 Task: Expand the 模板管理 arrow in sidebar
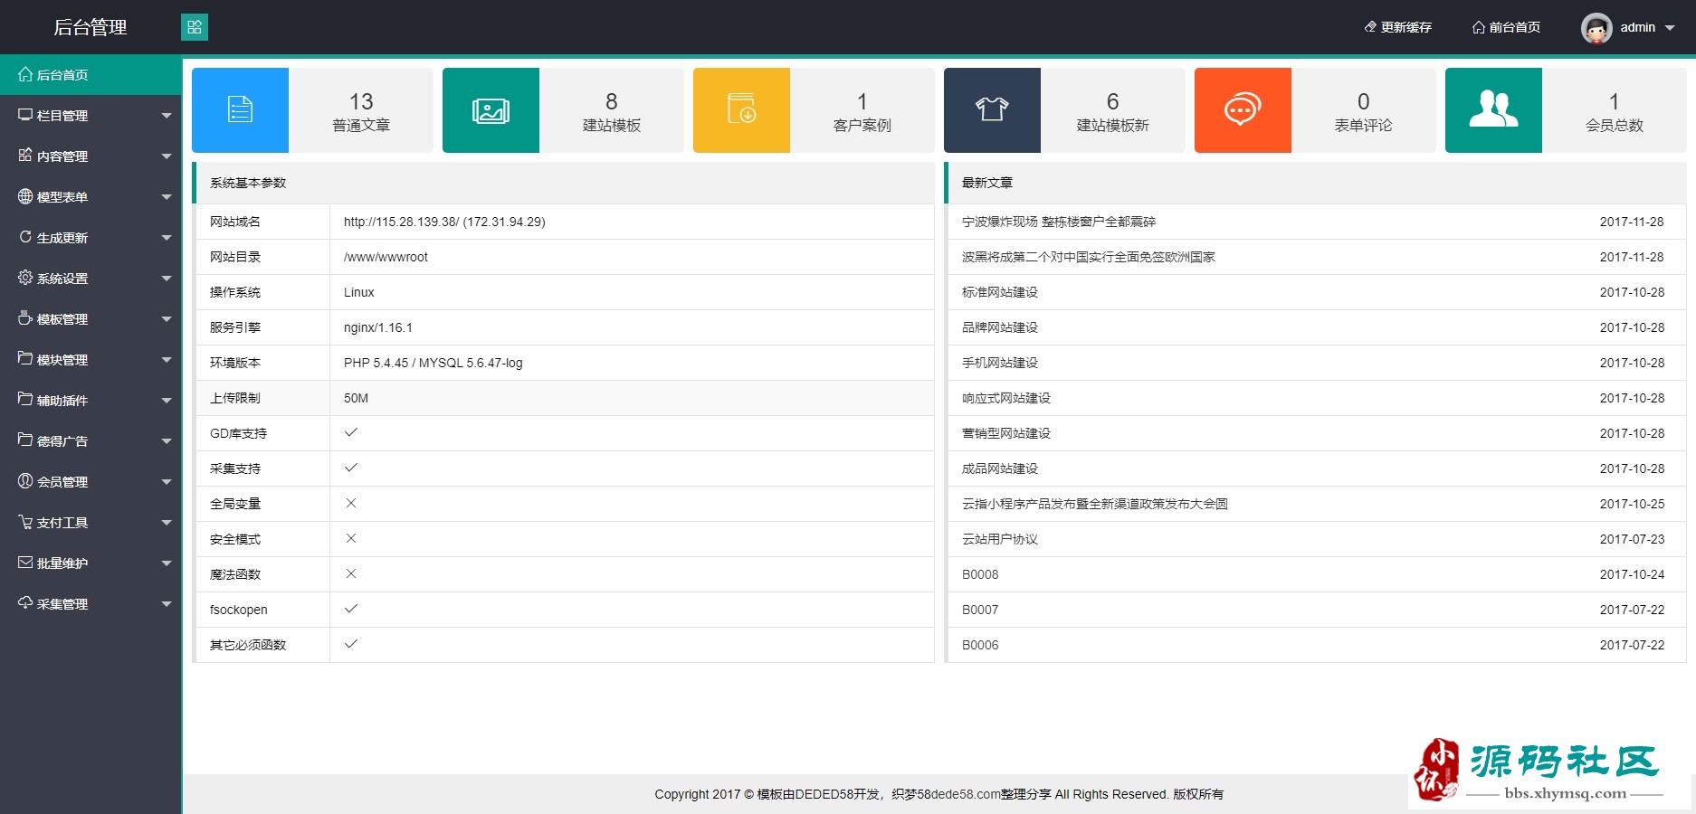(x=167, y=319)
